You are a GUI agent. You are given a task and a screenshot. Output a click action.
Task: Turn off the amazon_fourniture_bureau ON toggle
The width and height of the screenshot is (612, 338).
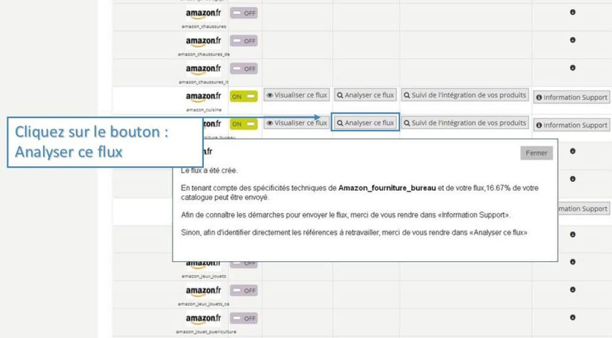(x=244, y=124)
